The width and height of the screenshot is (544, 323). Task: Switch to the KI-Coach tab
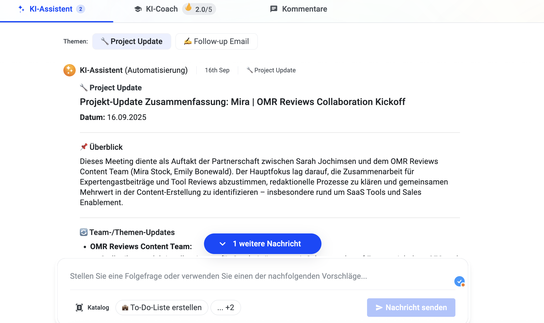(161, 9)
